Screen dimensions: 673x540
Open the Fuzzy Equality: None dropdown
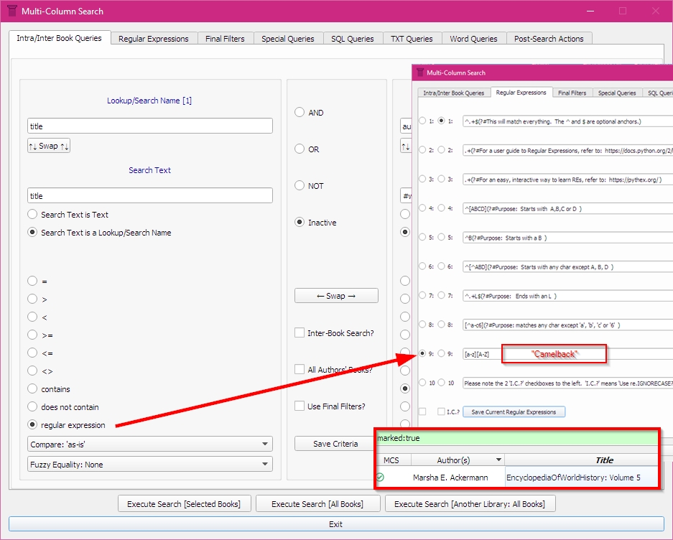point(150,464)
